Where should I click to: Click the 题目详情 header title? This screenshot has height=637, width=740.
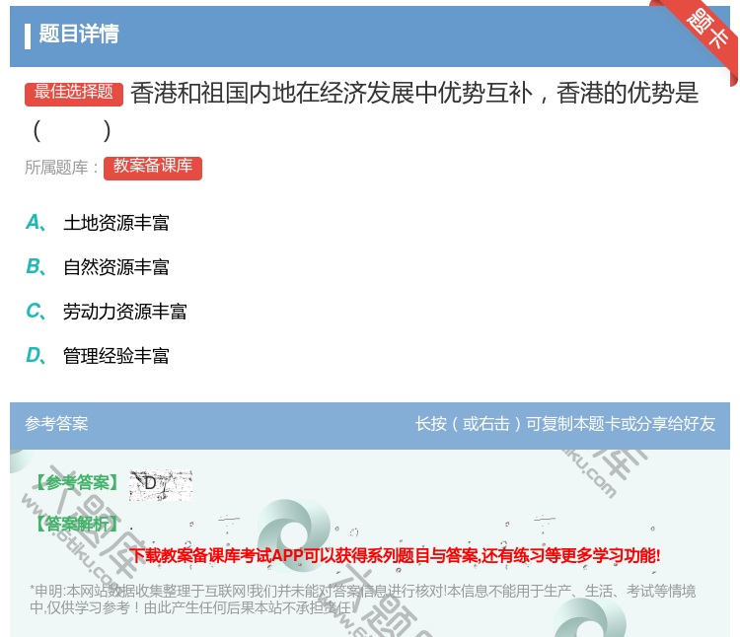click(x=79, y=35)
